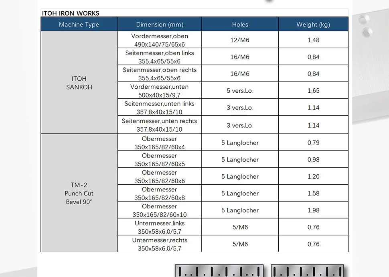Click the Weight (kg) column header

click(x=313, y=24)
